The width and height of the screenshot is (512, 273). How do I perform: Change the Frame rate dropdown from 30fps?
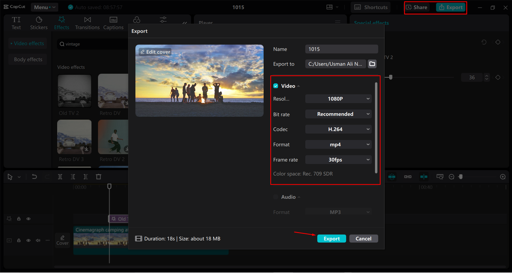pos(338,159)
